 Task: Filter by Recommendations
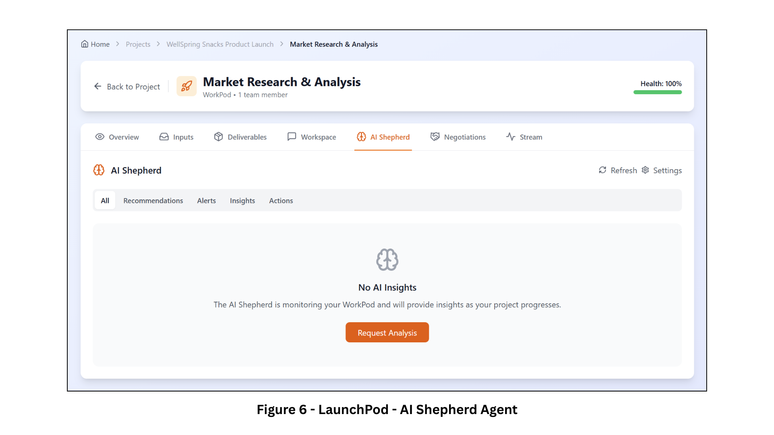(153, 201)
